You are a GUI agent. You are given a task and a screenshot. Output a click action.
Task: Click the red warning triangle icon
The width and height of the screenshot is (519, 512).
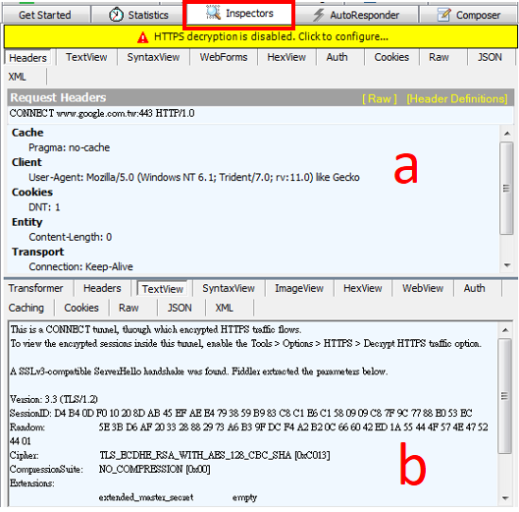click(142, 37)
